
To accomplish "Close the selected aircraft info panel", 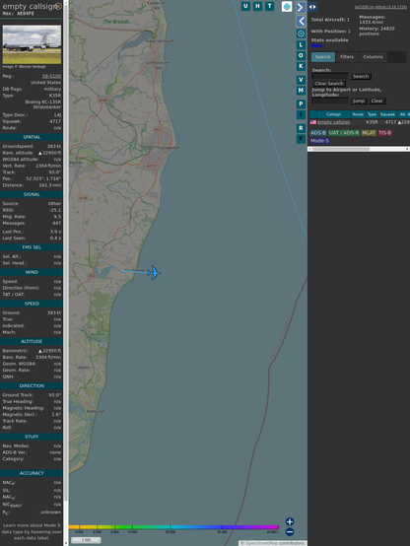I will click(58, 6).
